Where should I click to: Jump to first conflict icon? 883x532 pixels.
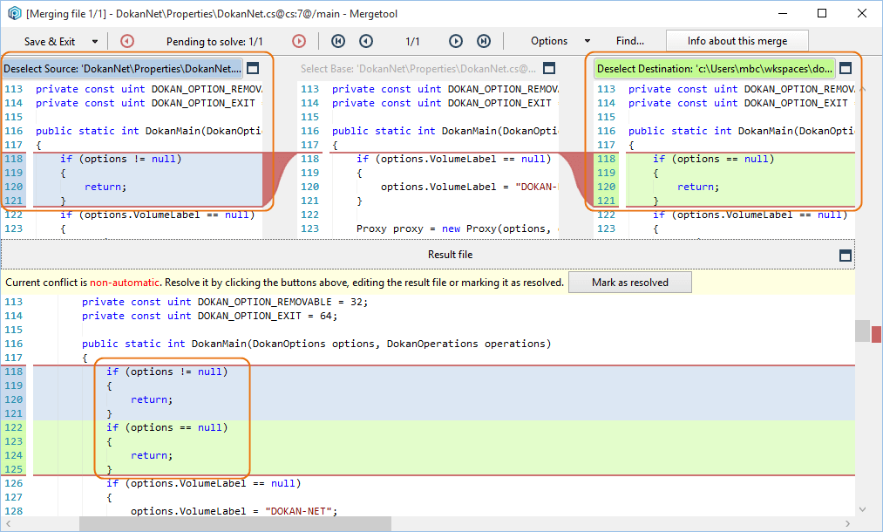point(338,41)
